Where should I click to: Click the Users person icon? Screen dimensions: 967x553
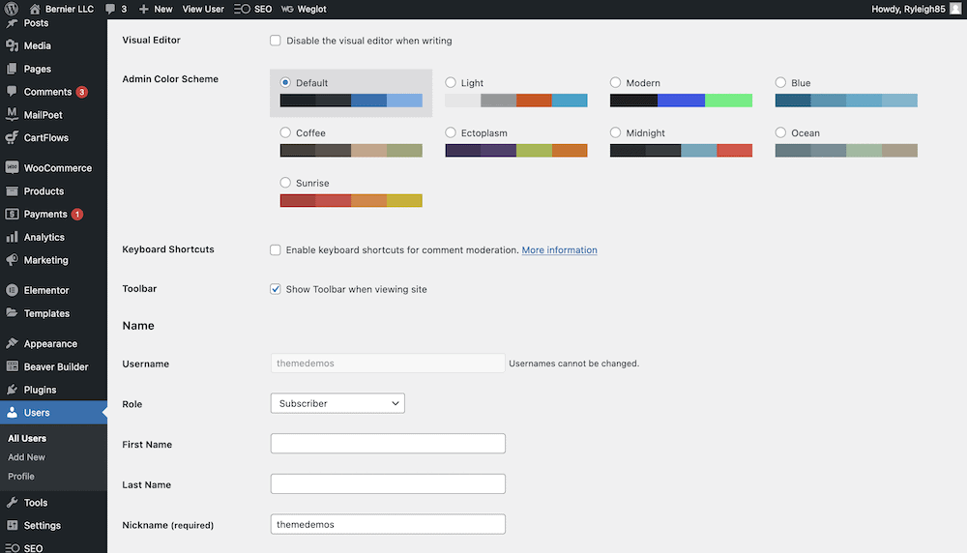point(12,413)
